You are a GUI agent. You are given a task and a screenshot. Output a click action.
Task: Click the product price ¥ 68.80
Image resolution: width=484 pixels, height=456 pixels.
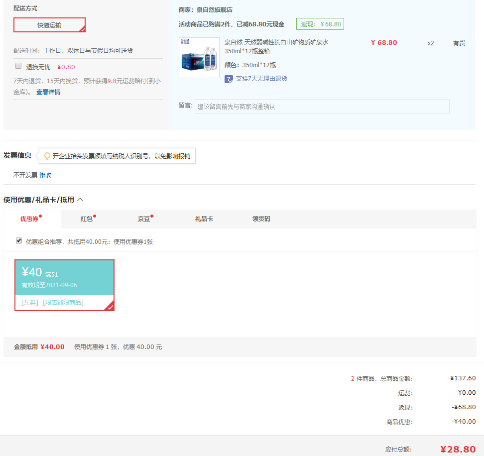[x=384, y=43]
